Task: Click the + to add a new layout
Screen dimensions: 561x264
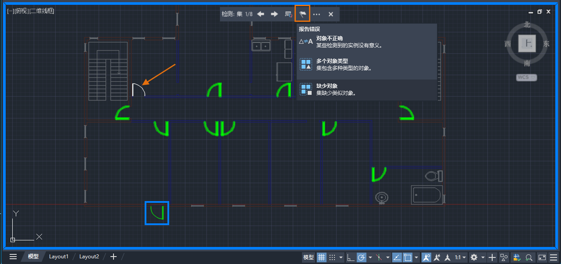Action: coord(113,257)
